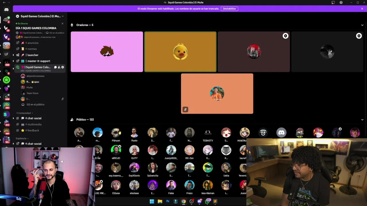Collapse the Público audience section chevron
The image size is (367, 206).
[x=362, y=120]
